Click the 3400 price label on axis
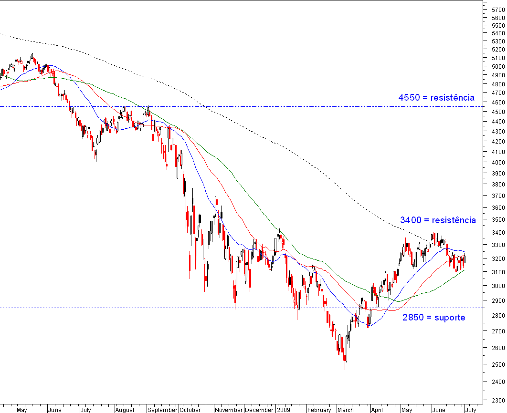 point(498,233)
